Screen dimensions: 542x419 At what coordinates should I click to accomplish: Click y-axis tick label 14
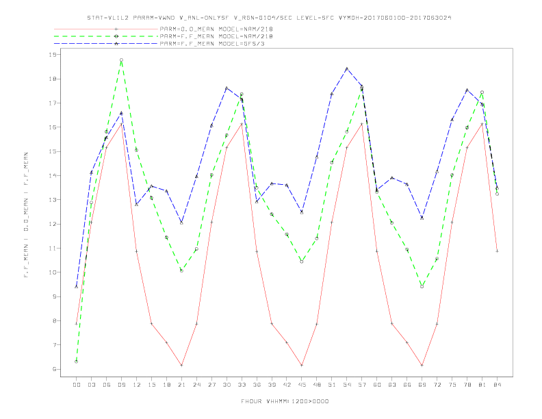point(53,176)
